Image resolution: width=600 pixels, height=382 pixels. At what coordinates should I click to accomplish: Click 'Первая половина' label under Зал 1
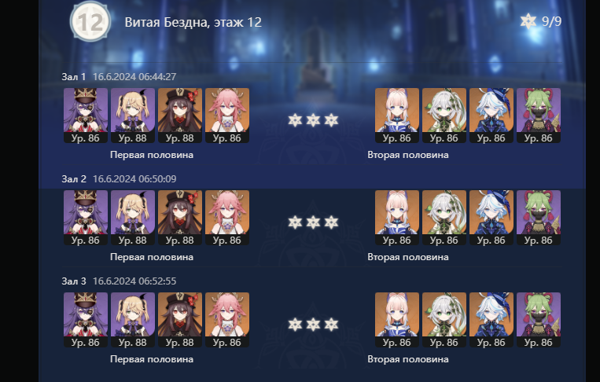point(152,155)
